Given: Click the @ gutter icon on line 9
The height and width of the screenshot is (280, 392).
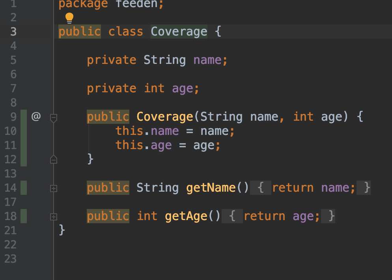Looking at the screenshot, I should [36, 116].
